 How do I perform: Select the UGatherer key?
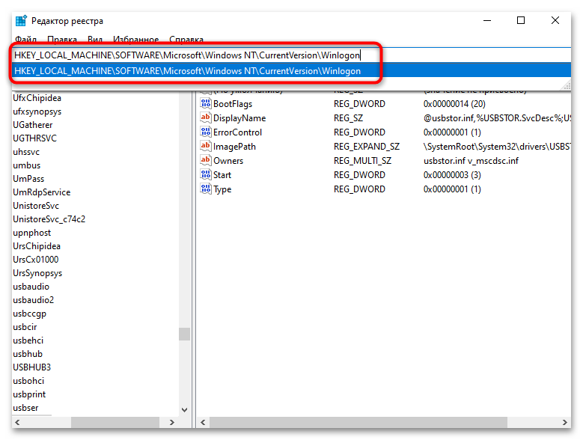click(33, 125)
